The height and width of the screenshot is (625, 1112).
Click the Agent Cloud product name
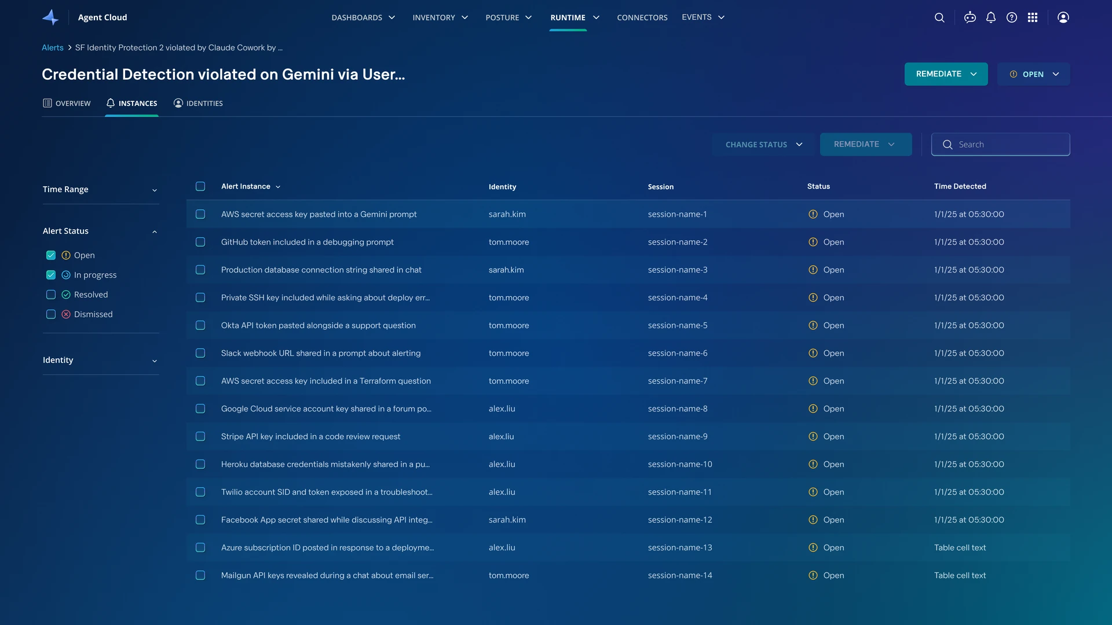tap(103, 17)
